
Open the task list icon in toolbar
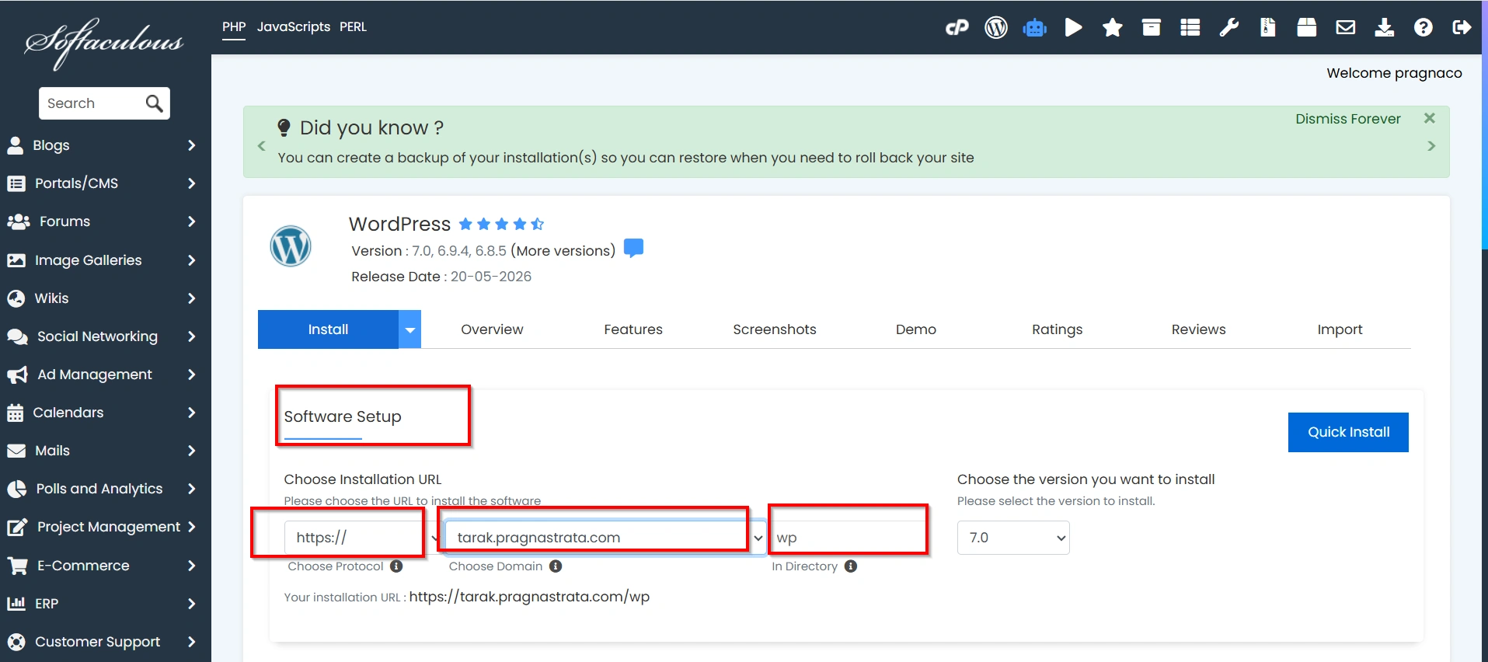tap(1190, 27)
